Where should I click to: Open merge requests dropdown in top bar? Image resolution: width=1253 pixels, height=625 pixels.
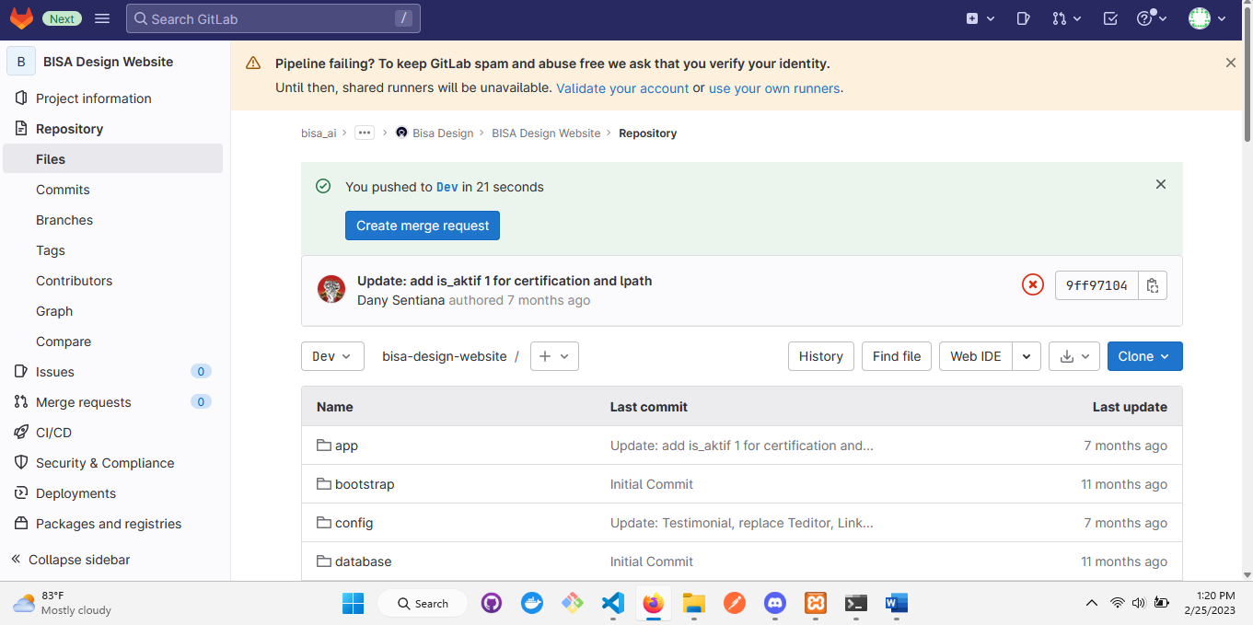1067,18
